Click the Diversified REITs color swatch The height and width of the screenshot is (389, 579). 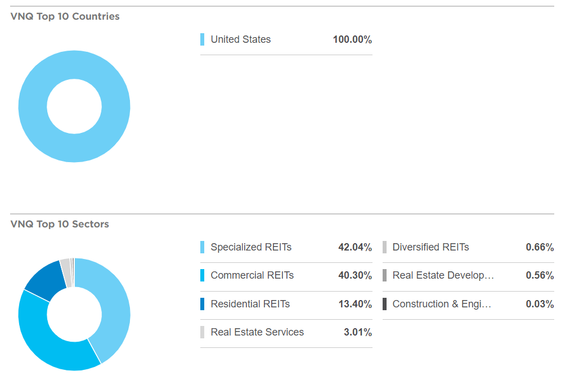[384, 247]
